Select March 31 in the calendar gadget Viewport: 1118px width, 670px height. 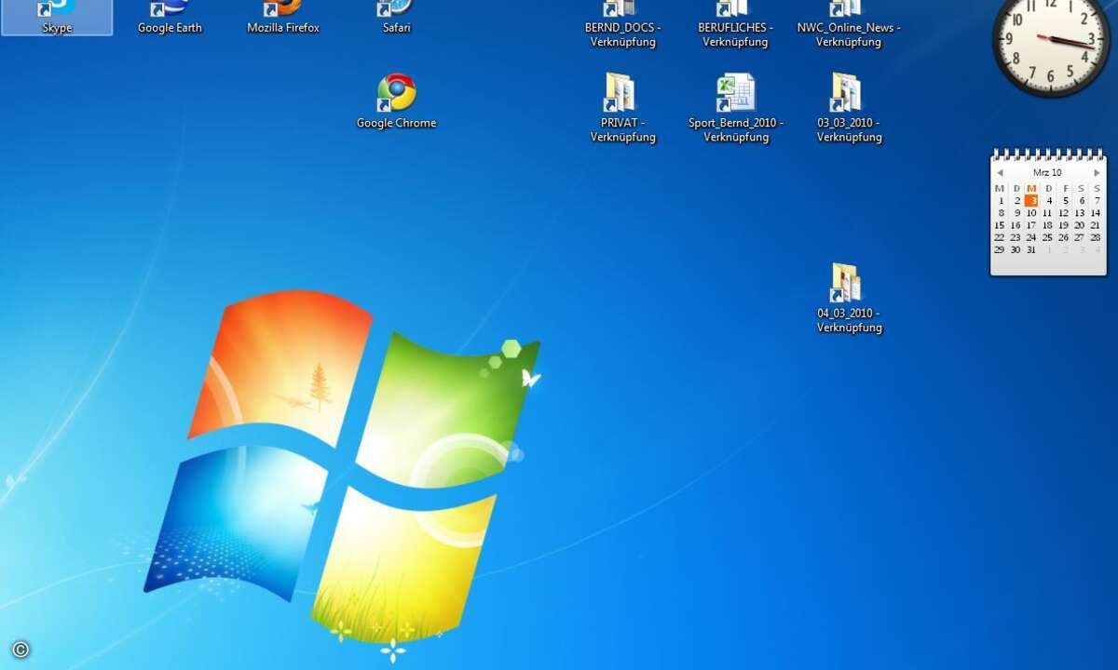[x=1031, y=249]
